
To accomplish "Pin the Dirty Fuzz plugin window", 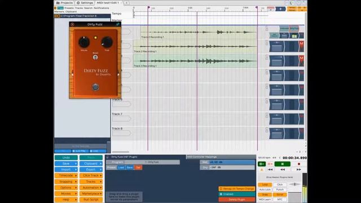I will (117, 24).
